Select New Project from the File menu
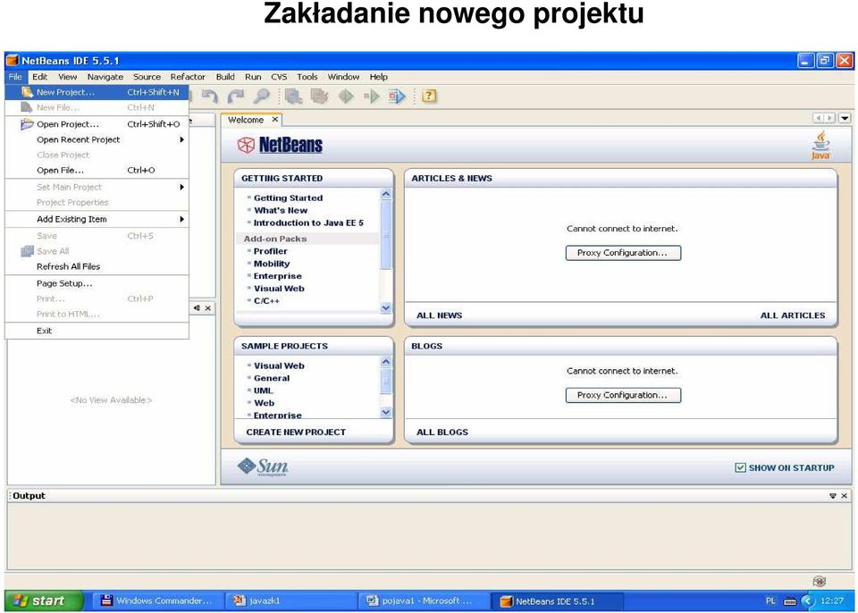Image resolution: width=858 pixels, height=613 pixels. pyautogui.click(x=97, y=92)
